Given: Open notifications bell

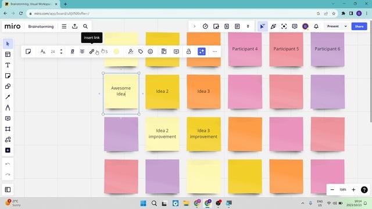Looking at the screenshot, I should 316,26.
